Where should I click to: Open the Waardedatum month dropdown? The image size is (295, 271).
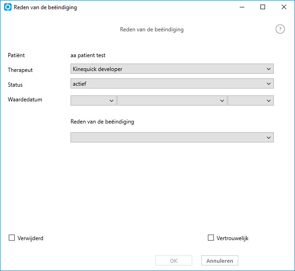coord(172,100)
